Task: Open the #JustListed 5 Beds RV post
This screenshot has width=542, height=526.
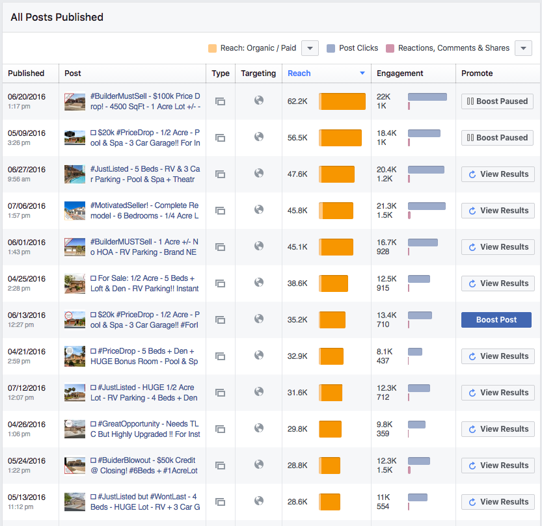Action: 145,174
